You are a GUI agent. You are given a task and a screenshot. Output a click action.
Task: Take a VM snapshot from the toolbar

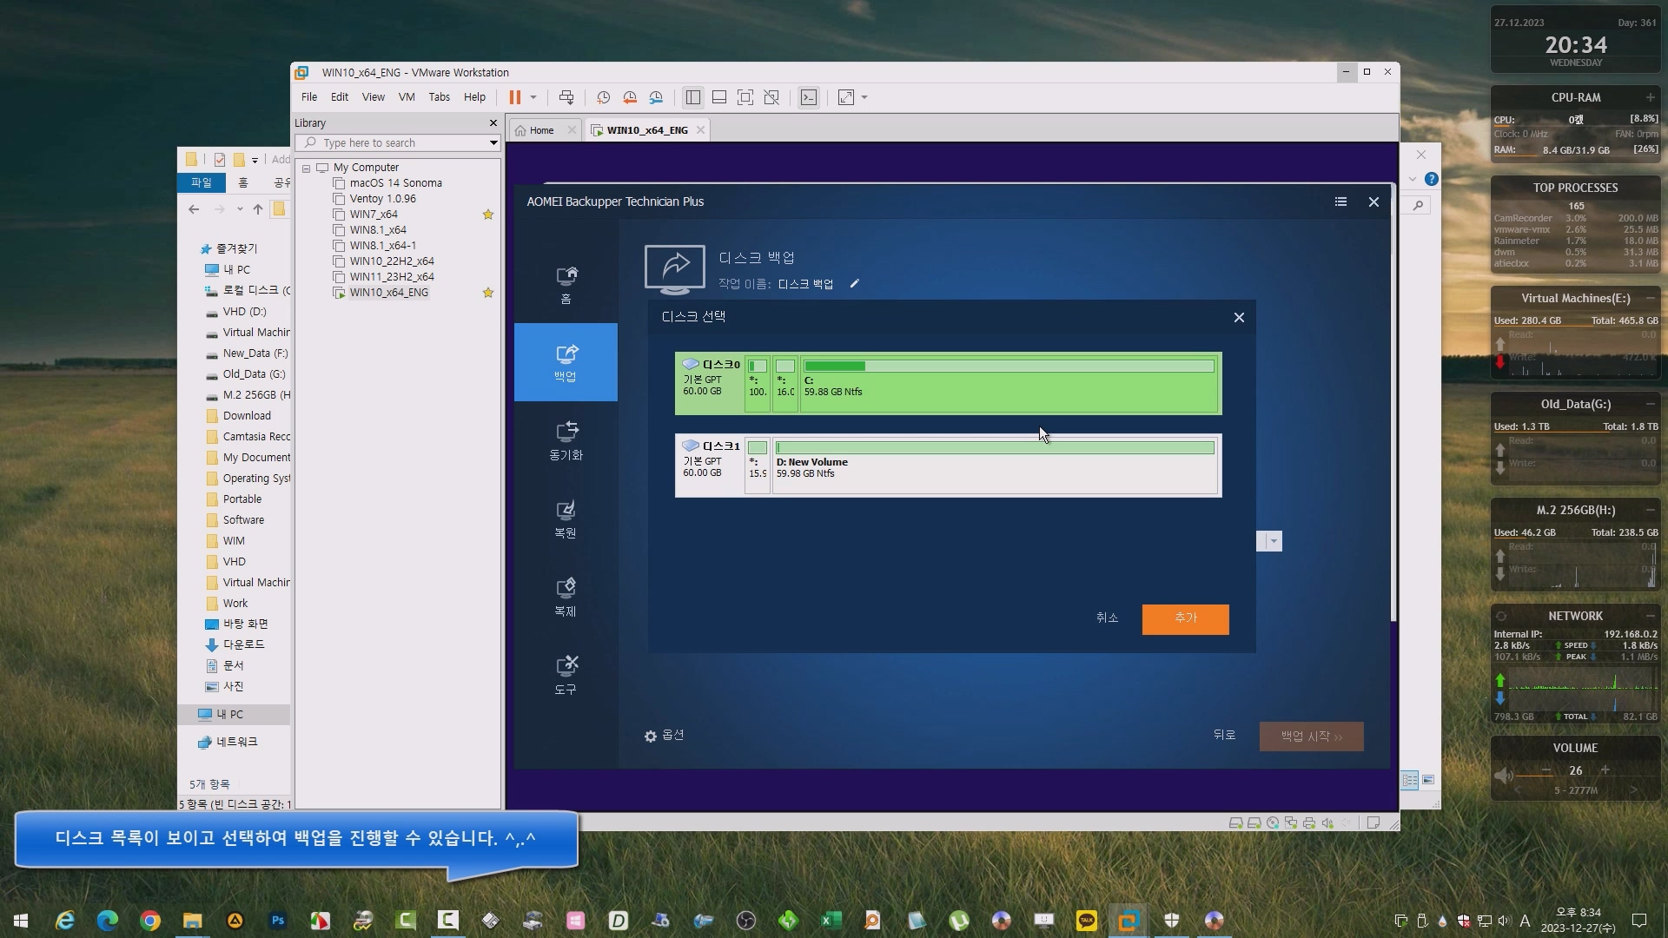click(603, 97)
